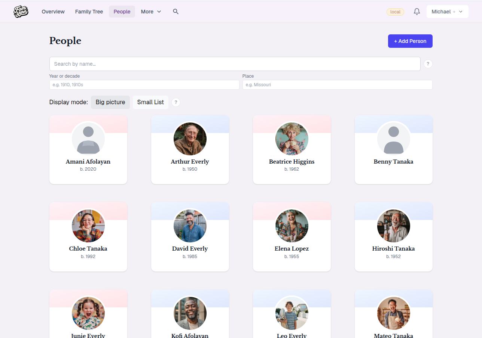Viewport: 482px width, 338px height.
Task: Open the notifications bell
Action: click(x=417, y=12)
